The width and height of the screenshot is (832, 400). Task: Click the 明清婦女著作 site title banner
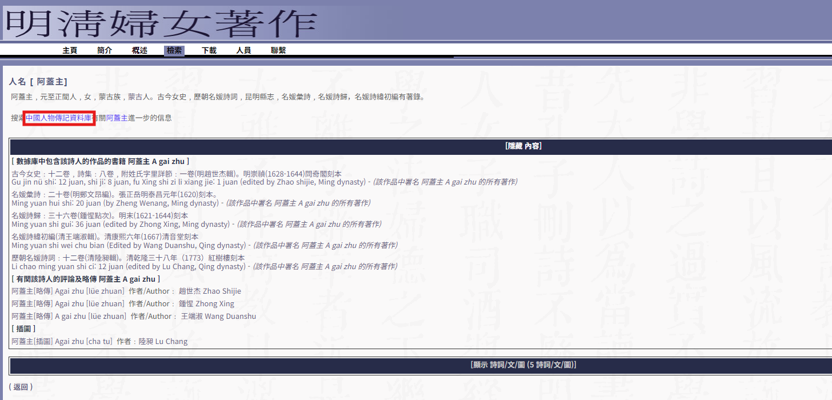(161, 23)
